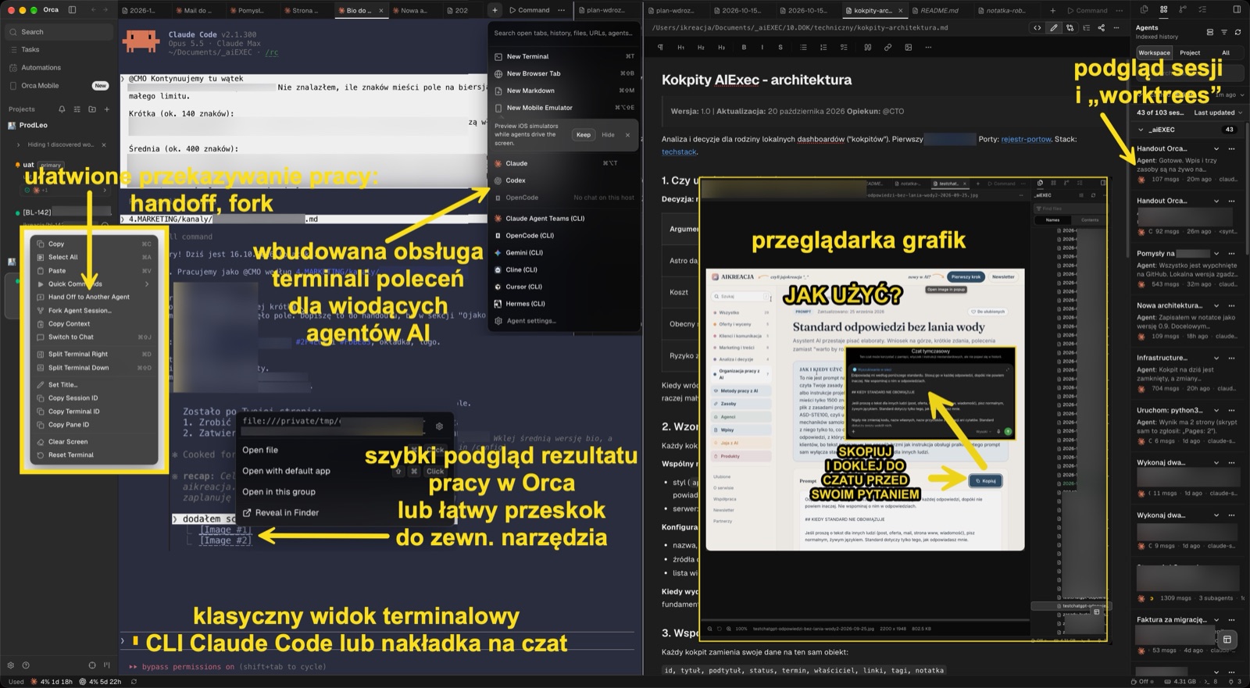The width and height of the screenshot is (1250, 688).
Task: Apply bold with the B toolbar icon
Action: click(744, 48)
